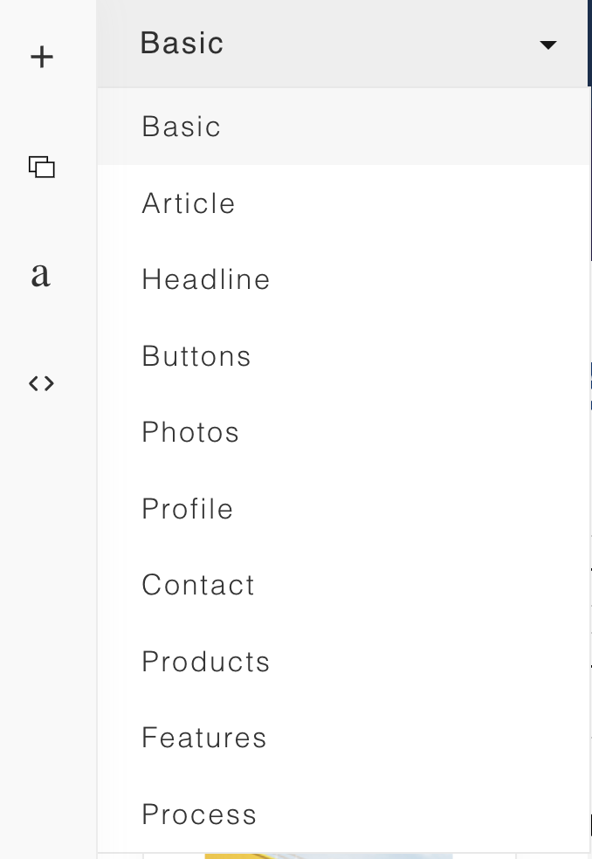Image resolution: width=592 pixels, height=859 pixels.
Task: Click the plus add-block icon
Action: coord(42,57)
